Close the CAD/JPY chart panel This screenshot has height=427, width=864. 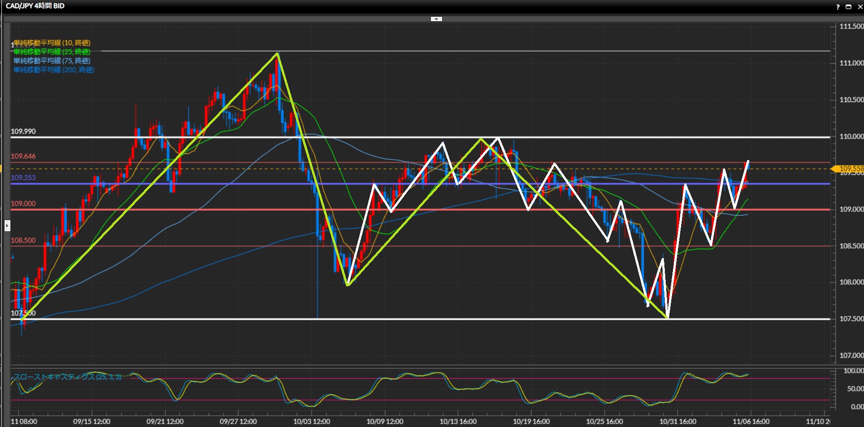(859, 7)
